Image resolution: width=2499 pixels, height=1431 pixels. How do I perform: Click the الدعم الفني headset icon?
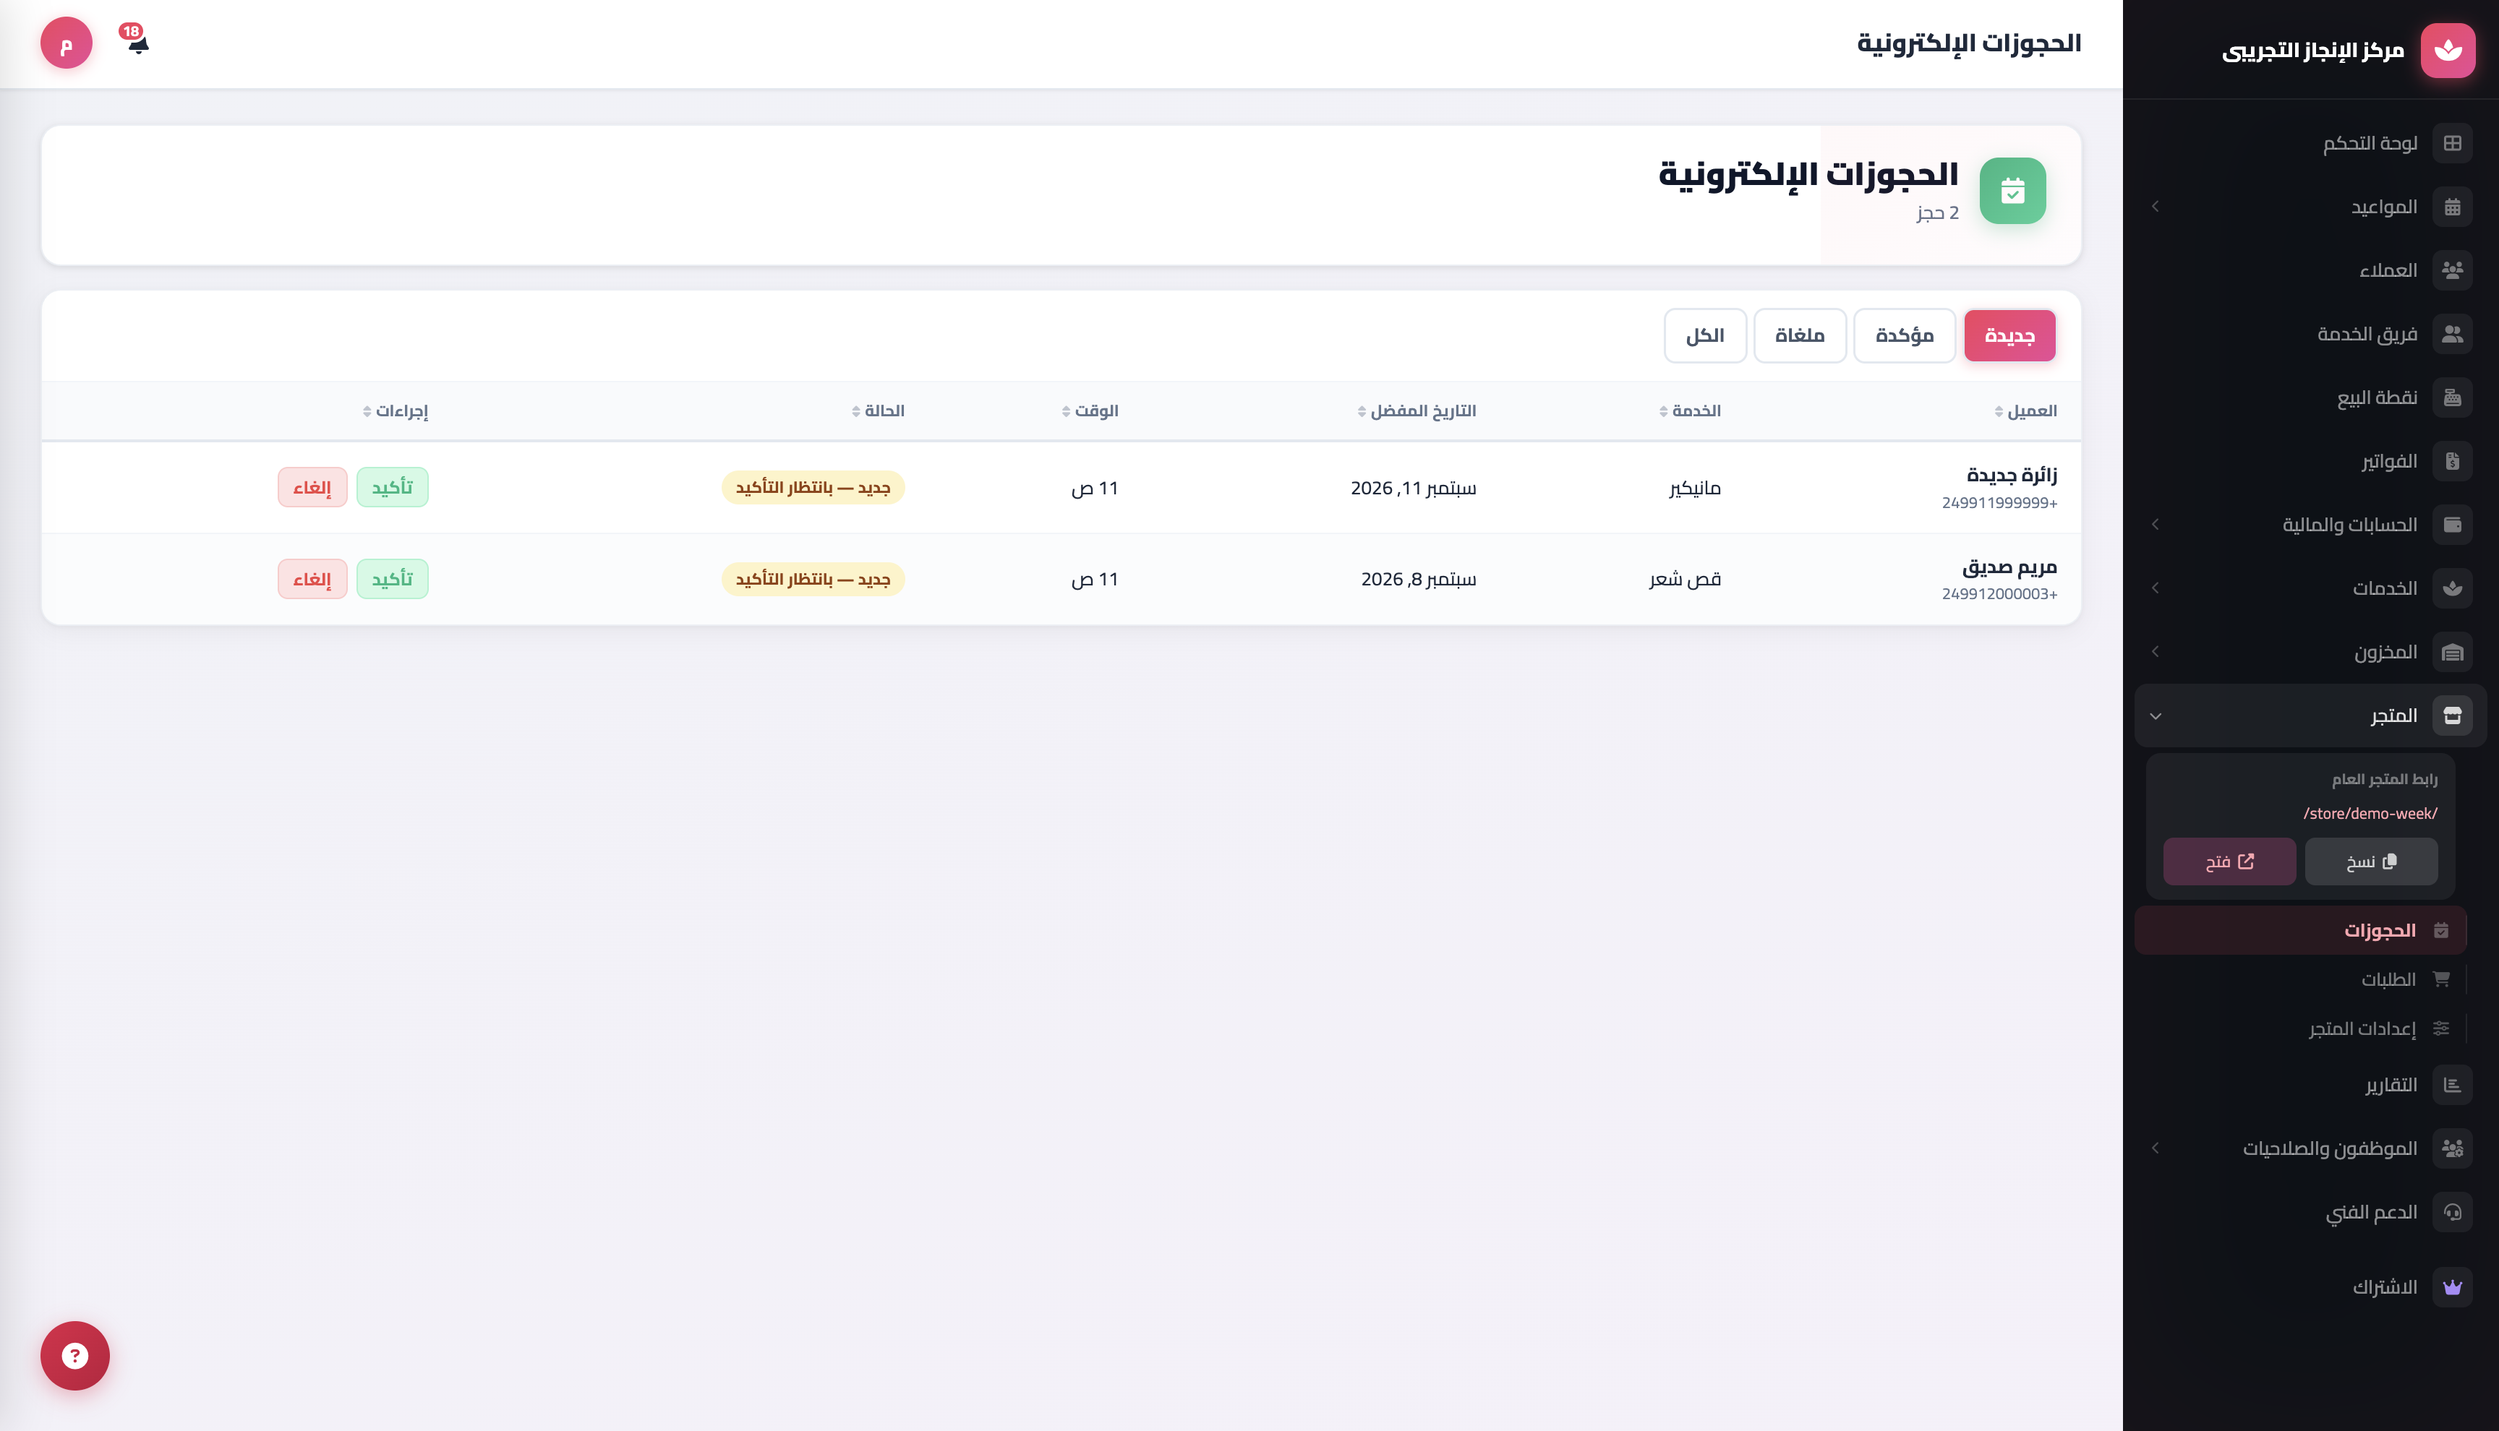pyautogui.click(x=2452, y=1212)
